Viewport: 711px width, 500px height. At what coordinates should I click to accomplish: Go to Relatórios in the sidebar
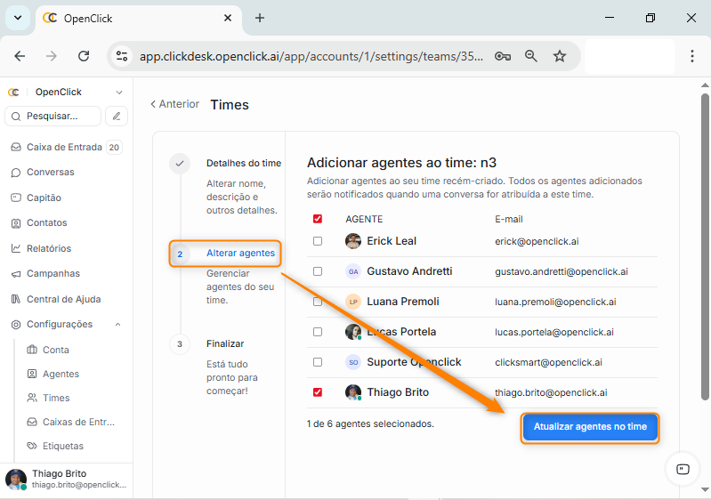[x=48, y=248]
